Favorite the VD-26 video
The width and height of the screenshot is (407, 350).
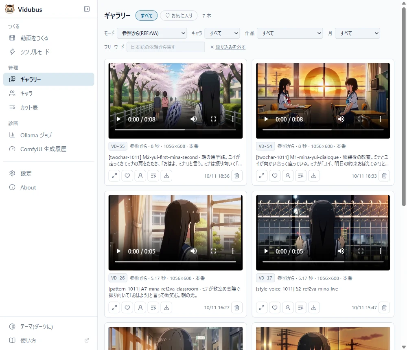[127, 308]
